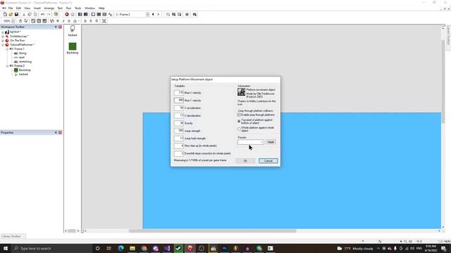The width and height of the screenshot is (451, 253).
Task: Go to next frame with right arrow
Action: [159, 14]
